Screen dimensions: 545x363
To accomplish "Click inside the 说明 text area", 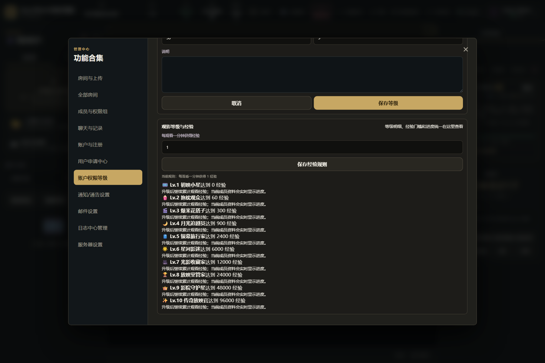I will coord(312,75).
